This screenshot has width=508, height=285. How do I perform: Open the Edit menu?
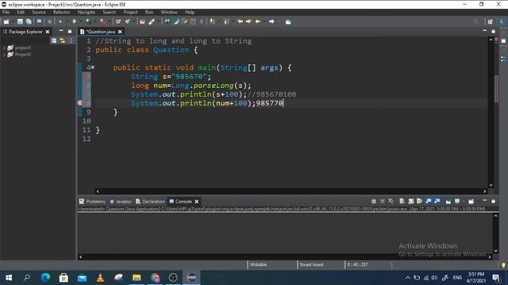click(x=21, y=12)
